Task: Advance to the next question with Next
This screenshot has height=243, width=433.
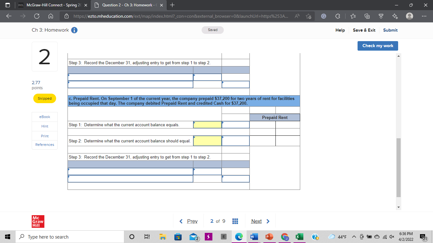Action: coord(260,221)
